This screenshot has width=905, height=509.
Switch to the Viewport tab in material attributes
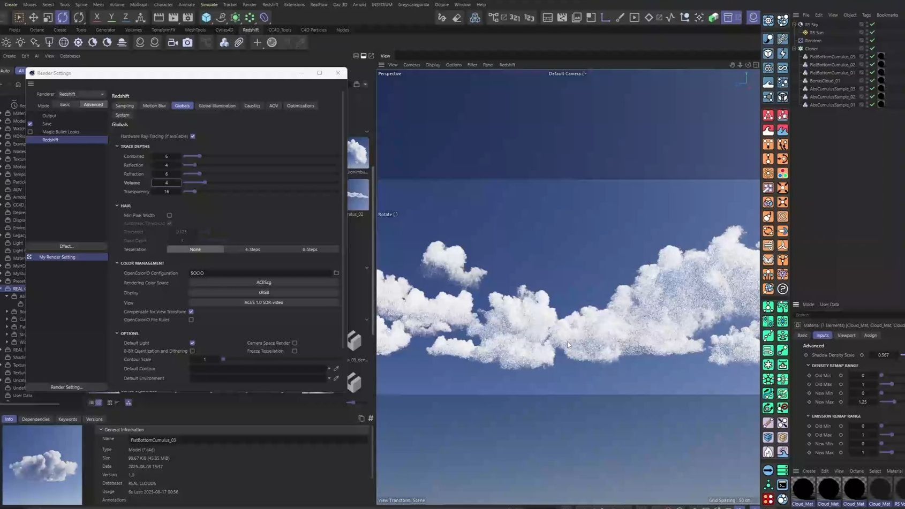point(847,336)
